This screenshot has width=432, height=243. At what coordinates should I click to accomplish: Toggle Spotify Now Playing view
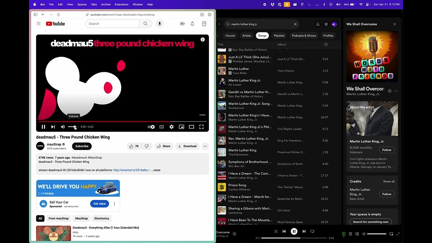(x=344, y=234)
